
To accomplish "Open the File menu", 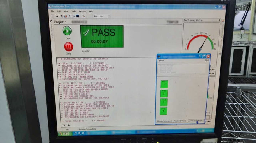I will (53, 11).
